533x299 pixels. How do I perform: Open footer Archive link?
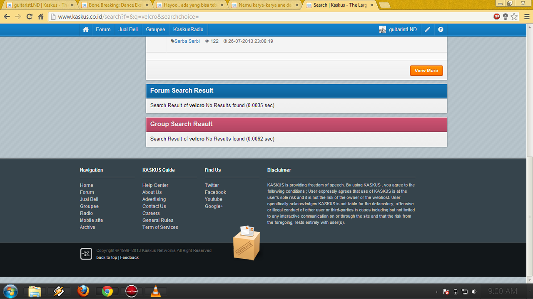click(87, 228)
